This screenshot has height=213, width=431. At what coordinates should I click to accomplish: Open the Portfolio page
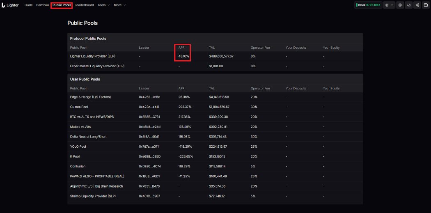[43, 5]
